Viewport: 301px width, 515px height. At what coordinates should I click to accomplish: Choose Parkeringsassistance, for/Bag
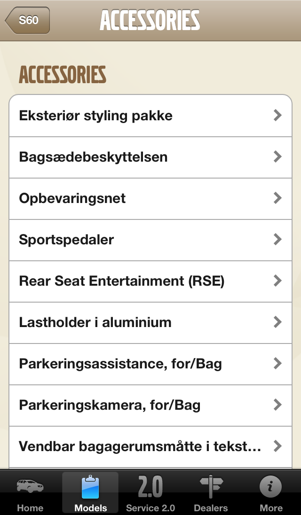[120, 364]
